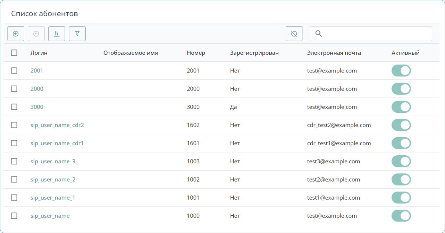
Task: Check the select-all checkbox in header row
Action: 14,52
